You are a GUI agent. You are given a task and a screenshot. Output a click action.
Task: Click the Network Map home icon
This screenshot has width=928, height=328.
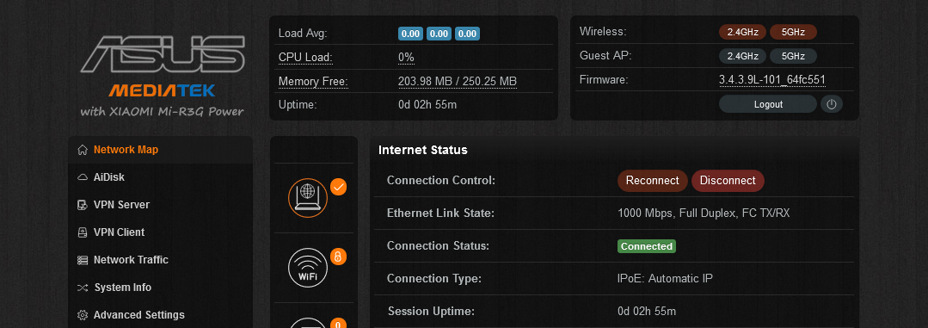[x=83, y=150]
